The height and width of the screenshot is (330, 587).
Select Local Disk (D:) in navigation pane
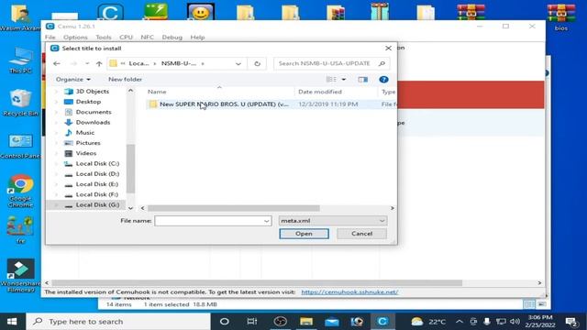(97, 174)
